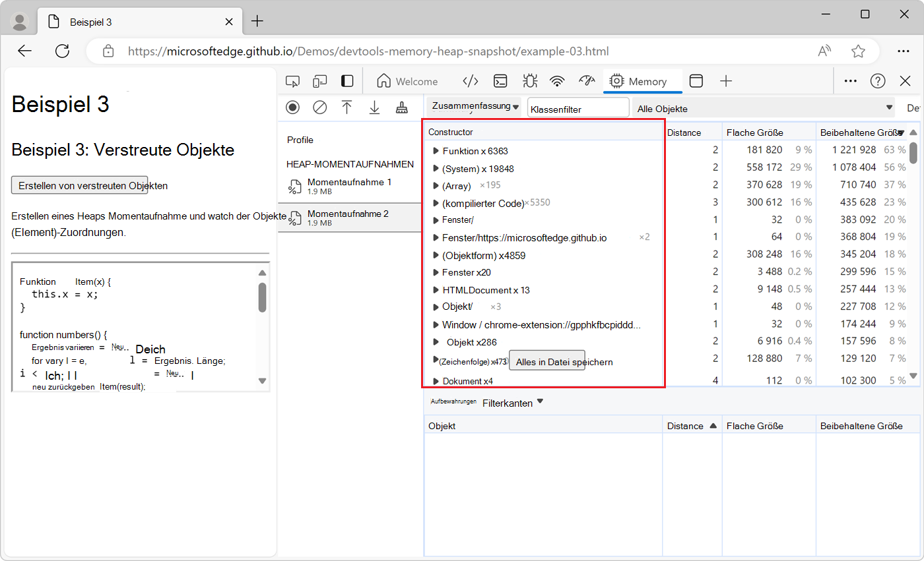Clear all profiles icon
The height and width of the screenshot is (561, 924).
tap(320, 107)
